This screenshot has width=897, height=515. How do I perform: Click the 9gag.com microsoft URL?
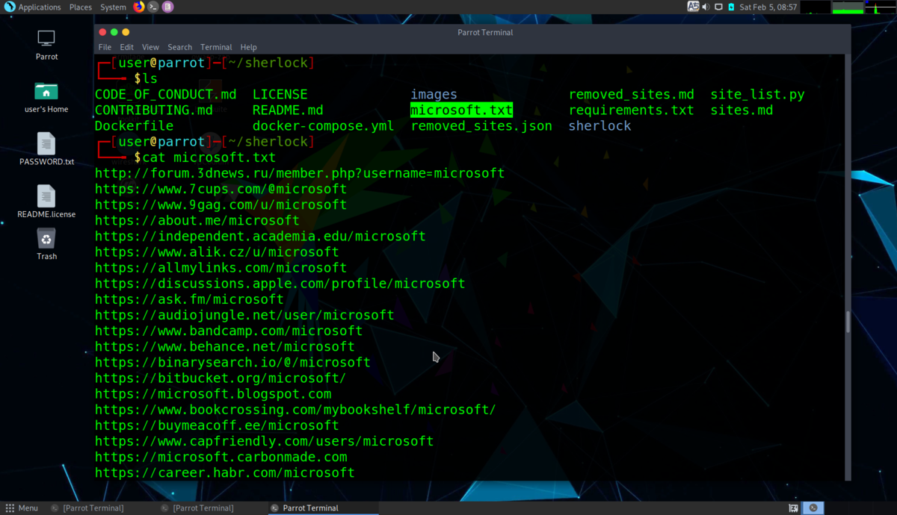point(221,205)
